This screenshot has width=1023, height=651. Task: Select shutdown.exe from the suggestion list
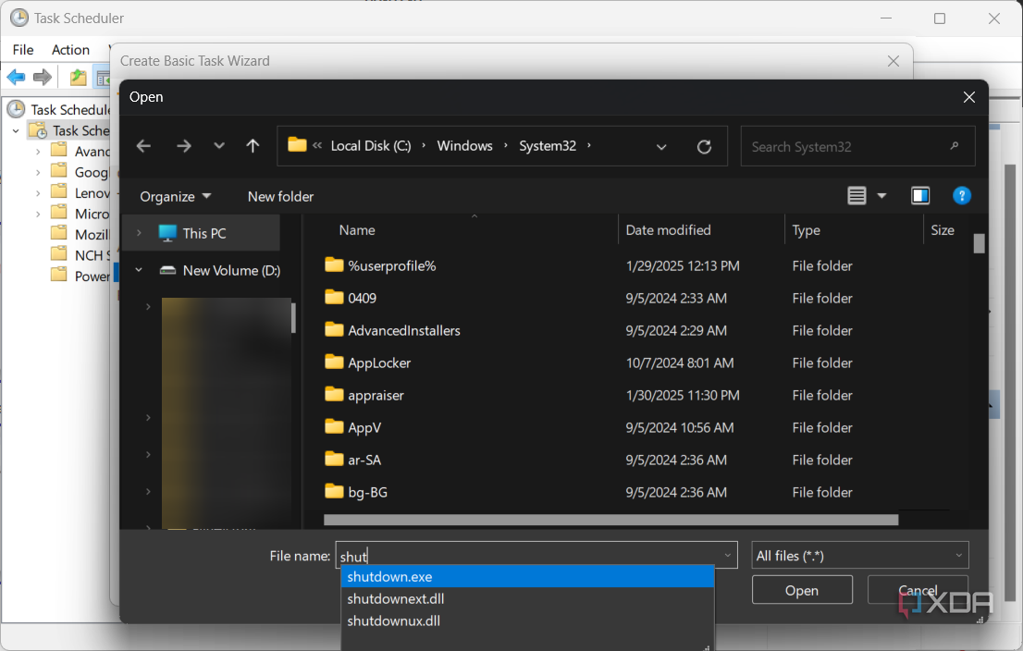click(x=389, y=576)
